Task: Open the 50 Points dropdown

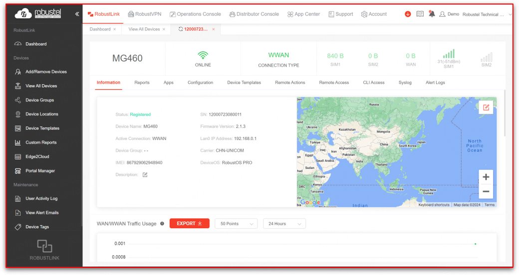Action: 236,224
